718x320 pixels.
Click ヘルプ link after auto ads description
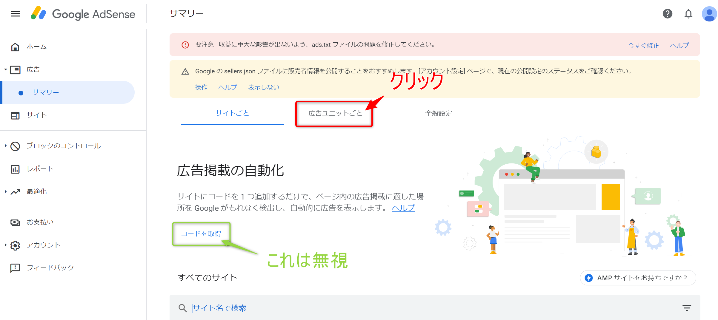click(x=403, y=208)
